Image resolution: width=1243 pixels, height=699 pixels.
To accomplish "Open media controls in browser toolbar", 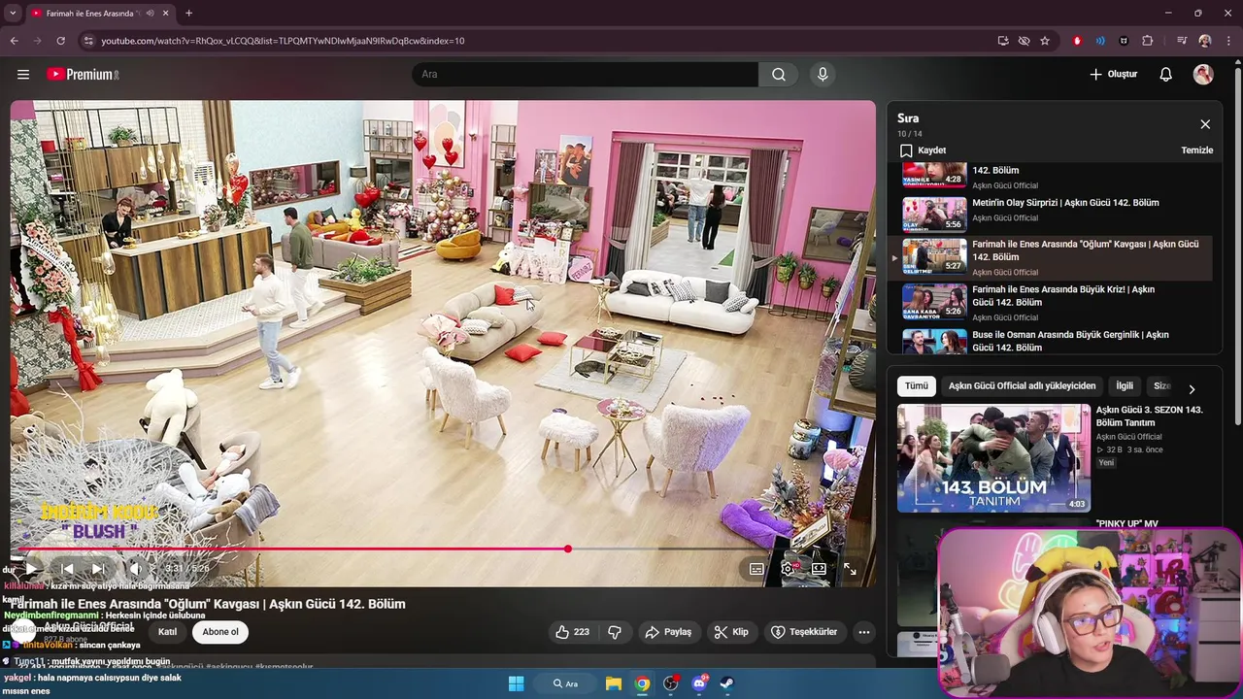I will [1182, 41].
